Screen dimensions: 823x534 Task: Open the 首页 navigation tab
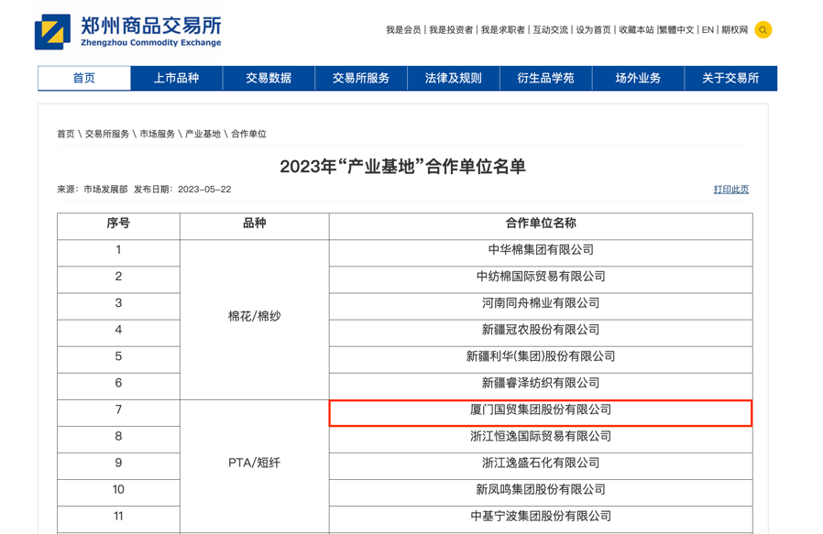click(84, 79)
